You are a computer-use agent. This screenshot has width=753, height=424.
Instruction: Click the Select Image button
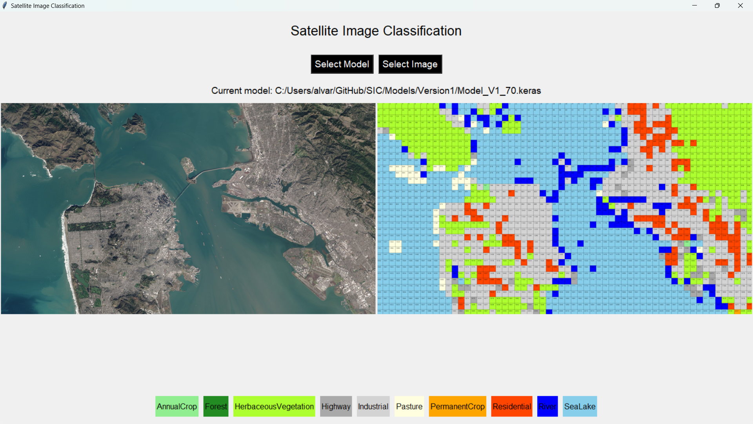(x=410, y=64)
